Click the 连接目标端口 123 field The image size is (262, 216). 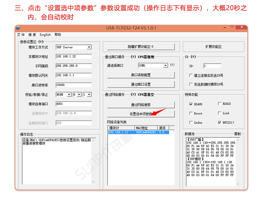click(74, 123)
